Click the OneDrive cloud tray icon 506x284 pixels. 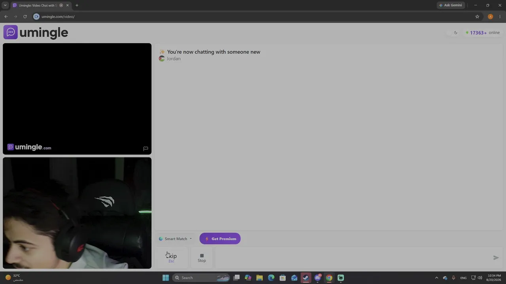(445, 278)
